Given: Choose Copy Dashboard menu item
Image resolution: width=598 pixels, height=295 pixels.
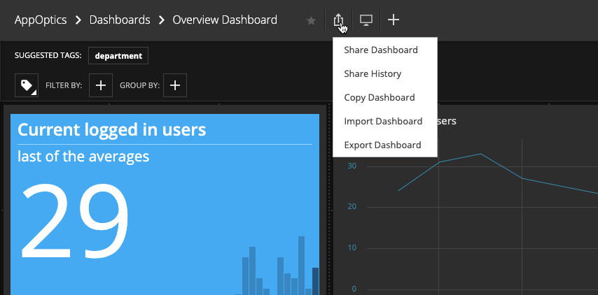Looking at the screenshot, I should [385, 97].
